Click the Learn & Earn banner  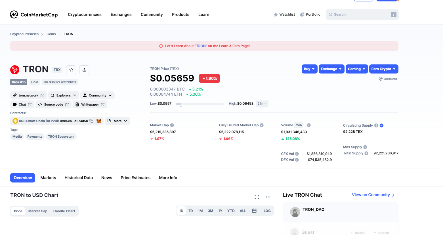(204, 46)
